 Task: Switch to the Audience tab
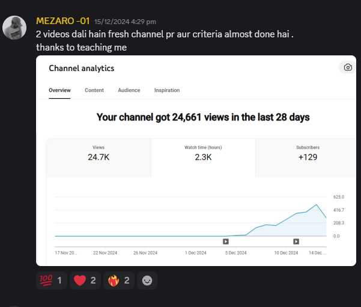129,90
